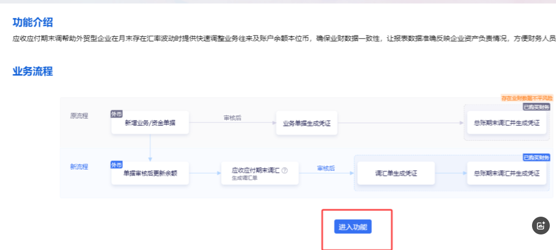
Task: Click the 功能介绍 description paragraph
Action: 284,39
